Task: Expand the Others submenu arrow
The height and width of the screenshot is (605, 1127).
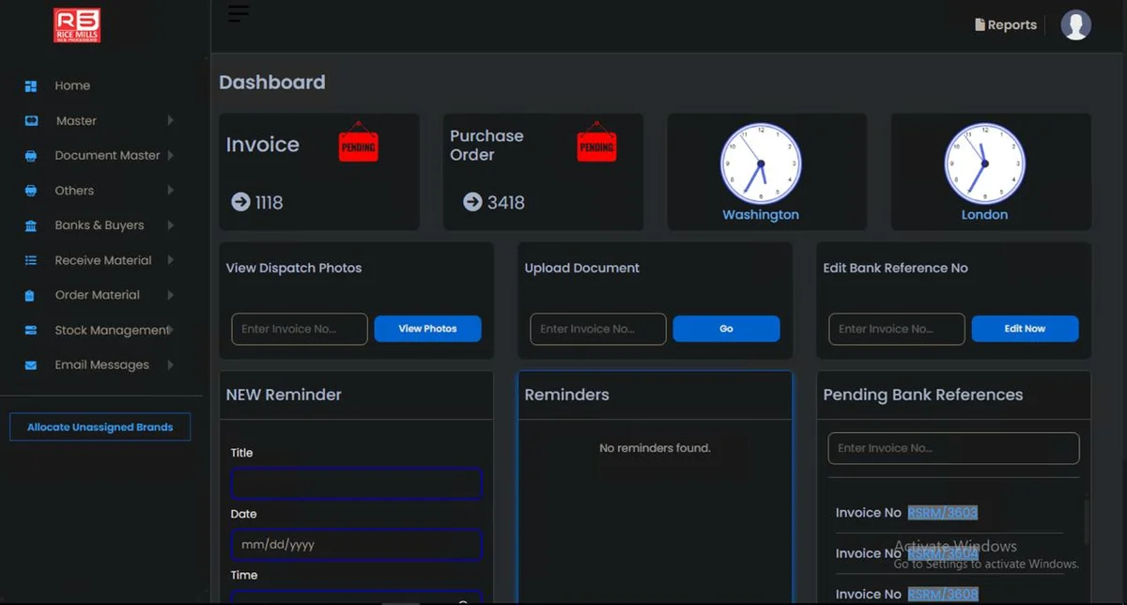Action: click(x=170, y=190)
